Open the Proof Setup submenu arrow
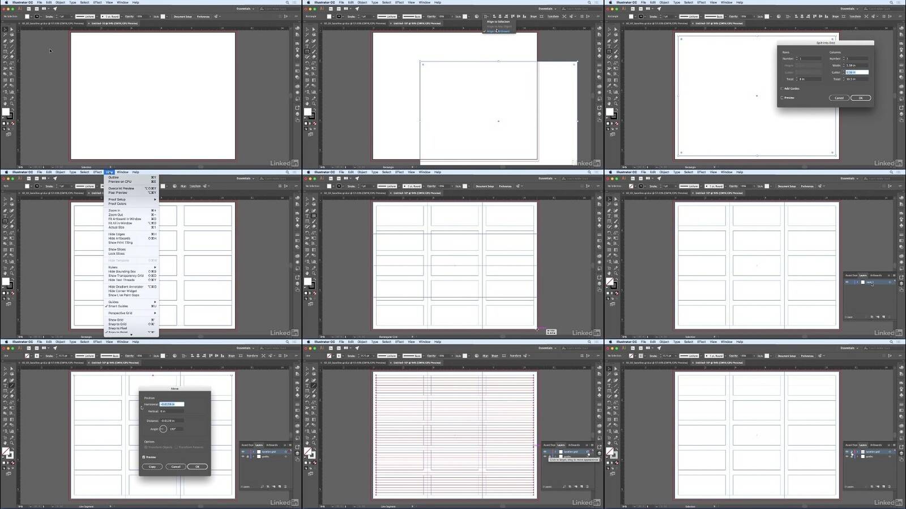The width and height of the screenshot is (906, 509). (x=155, y=199)
